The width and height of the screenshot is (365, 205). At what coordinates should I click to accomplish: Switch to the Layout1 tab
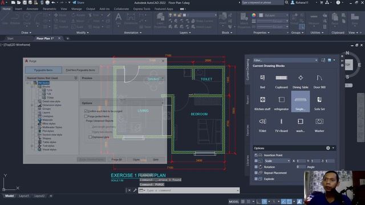pos(24,196)
